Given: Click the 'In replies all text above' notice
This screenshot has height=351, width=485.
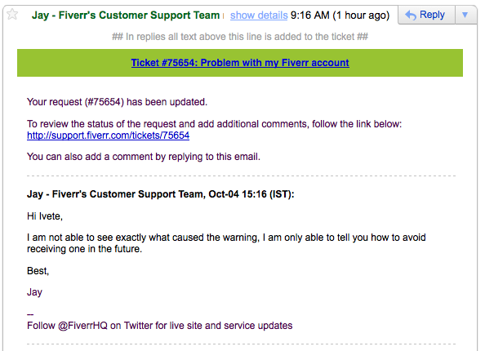Looking at the screenshot, I should pyautogui.click(x=240, y=37).
